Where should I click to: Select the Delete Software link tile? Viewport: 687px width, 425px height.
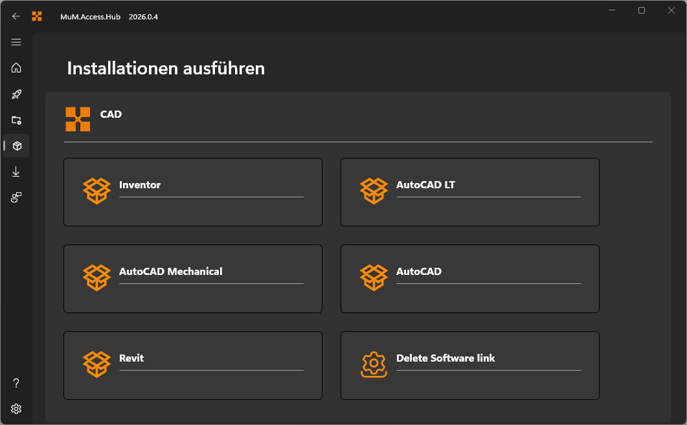469,365
